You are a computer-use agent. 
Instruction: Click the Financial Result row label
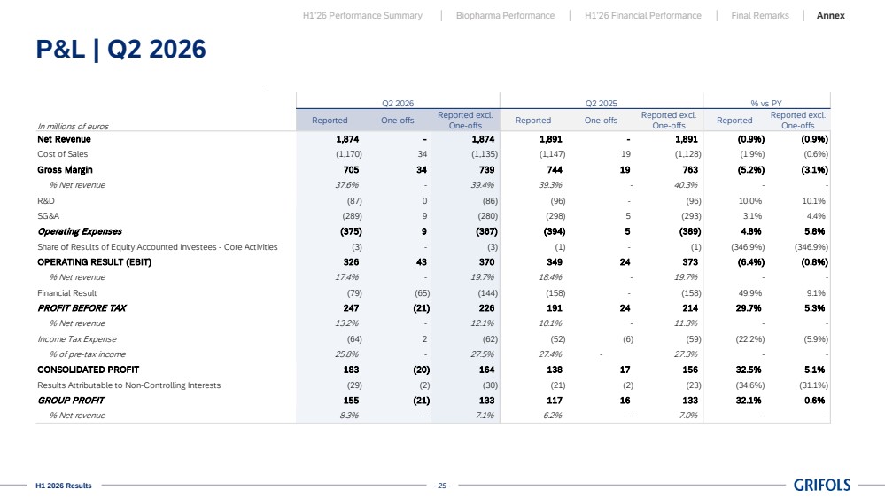(x=67, y=293)
